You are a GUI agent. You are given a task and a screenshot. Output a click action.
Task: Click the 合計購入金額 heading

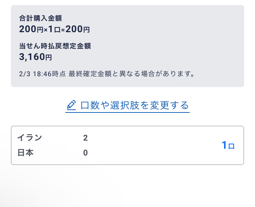pos(40,18)
